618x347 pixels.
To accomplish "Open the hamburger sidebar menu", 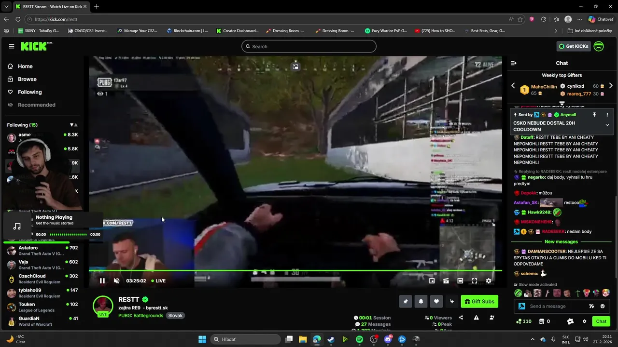I will tap(12, 46).
